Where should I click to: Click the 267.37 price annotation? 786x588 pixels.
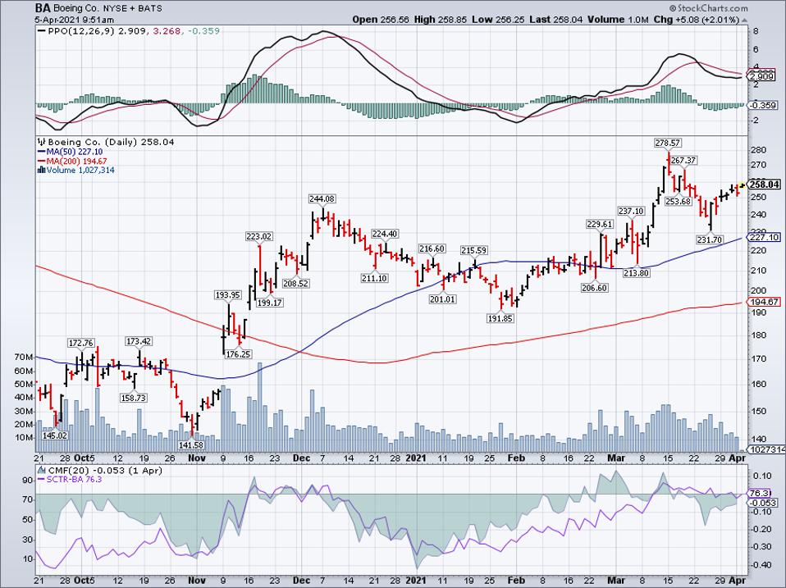(x=683, y=160)
